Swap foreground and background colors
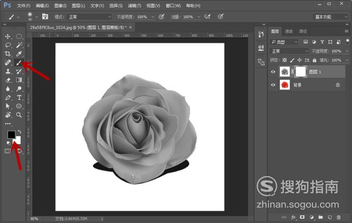 19,132
